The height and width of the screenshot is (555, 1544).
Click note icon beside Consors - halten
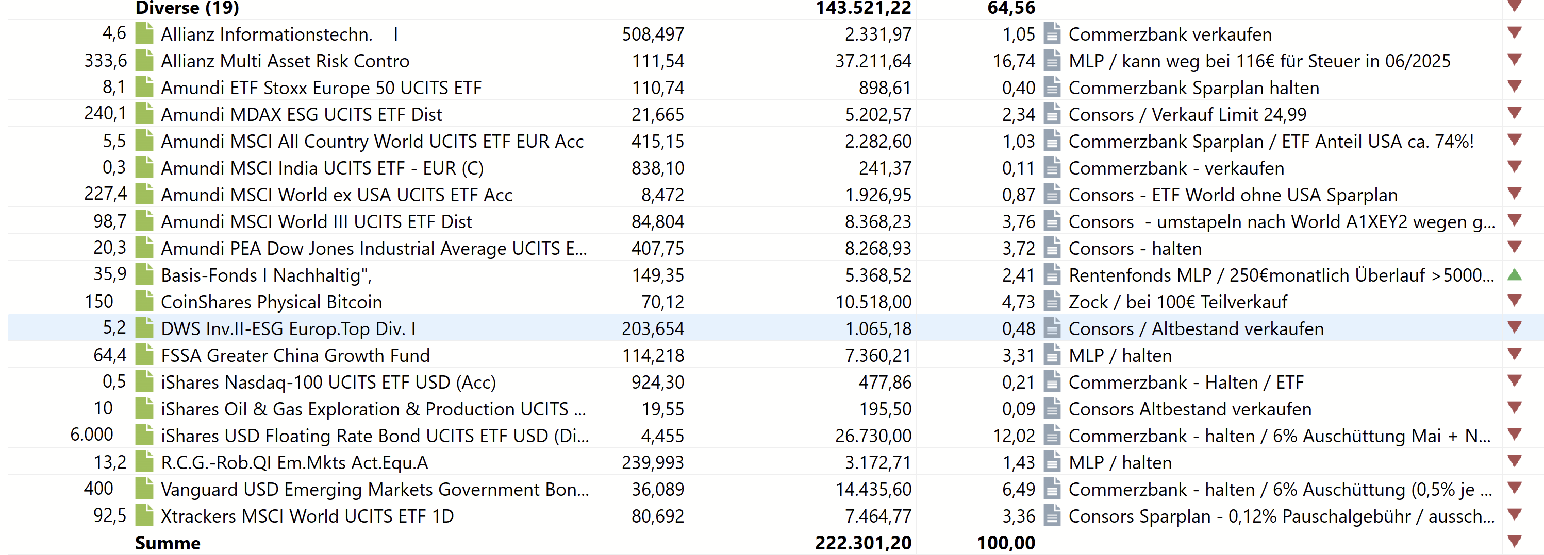[x=1052, y=248]
